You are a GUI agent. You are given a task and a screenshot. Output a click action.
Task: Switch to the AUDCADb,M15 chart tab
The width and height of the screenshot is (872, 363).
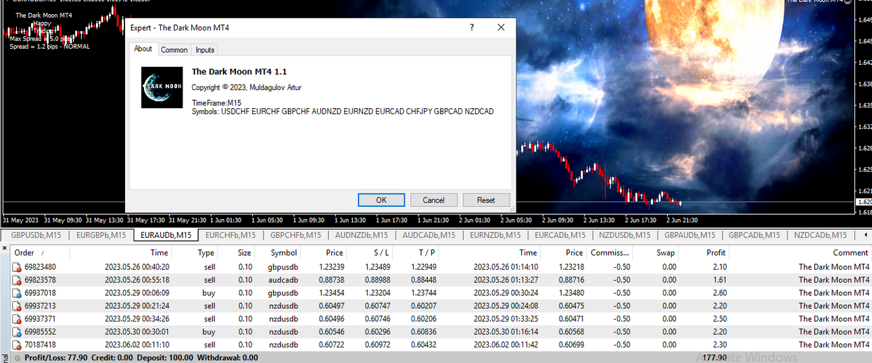point(429,235)
